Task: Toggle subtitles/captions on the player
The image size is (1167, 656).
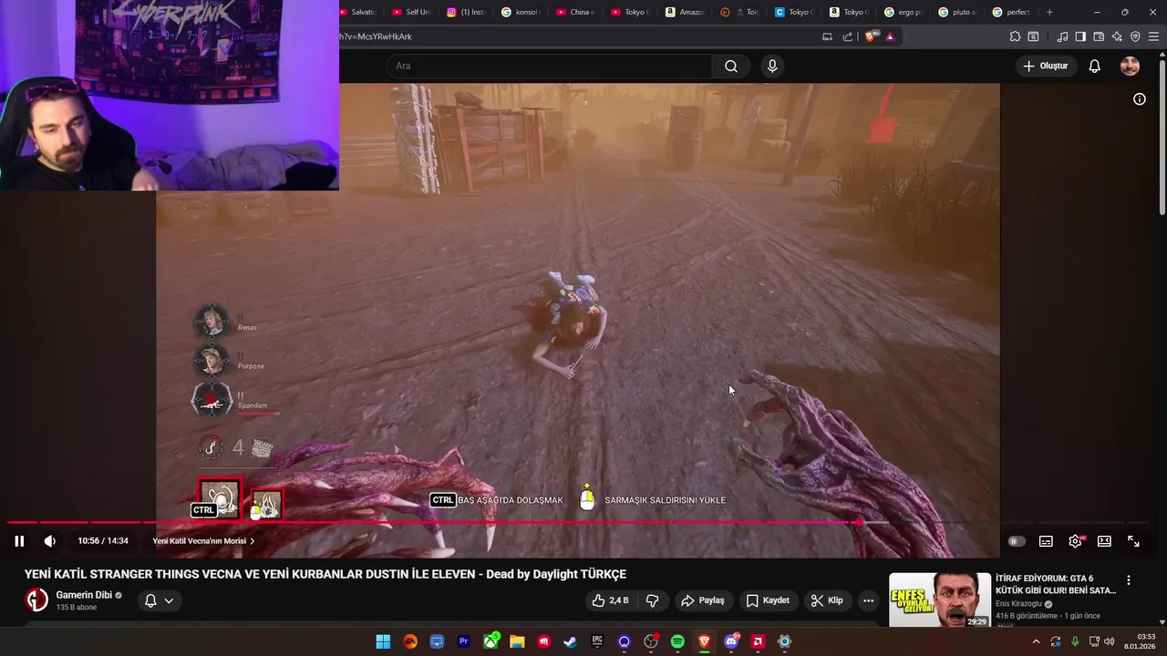Action: 1046,541
